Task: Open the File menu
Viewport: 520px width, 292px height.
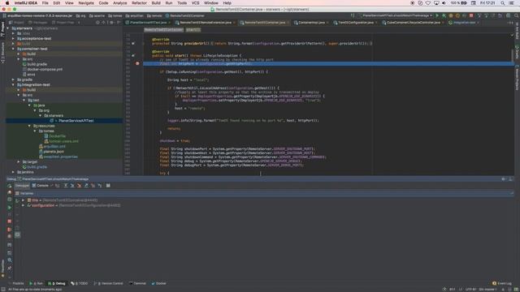Action: point(45,3)
